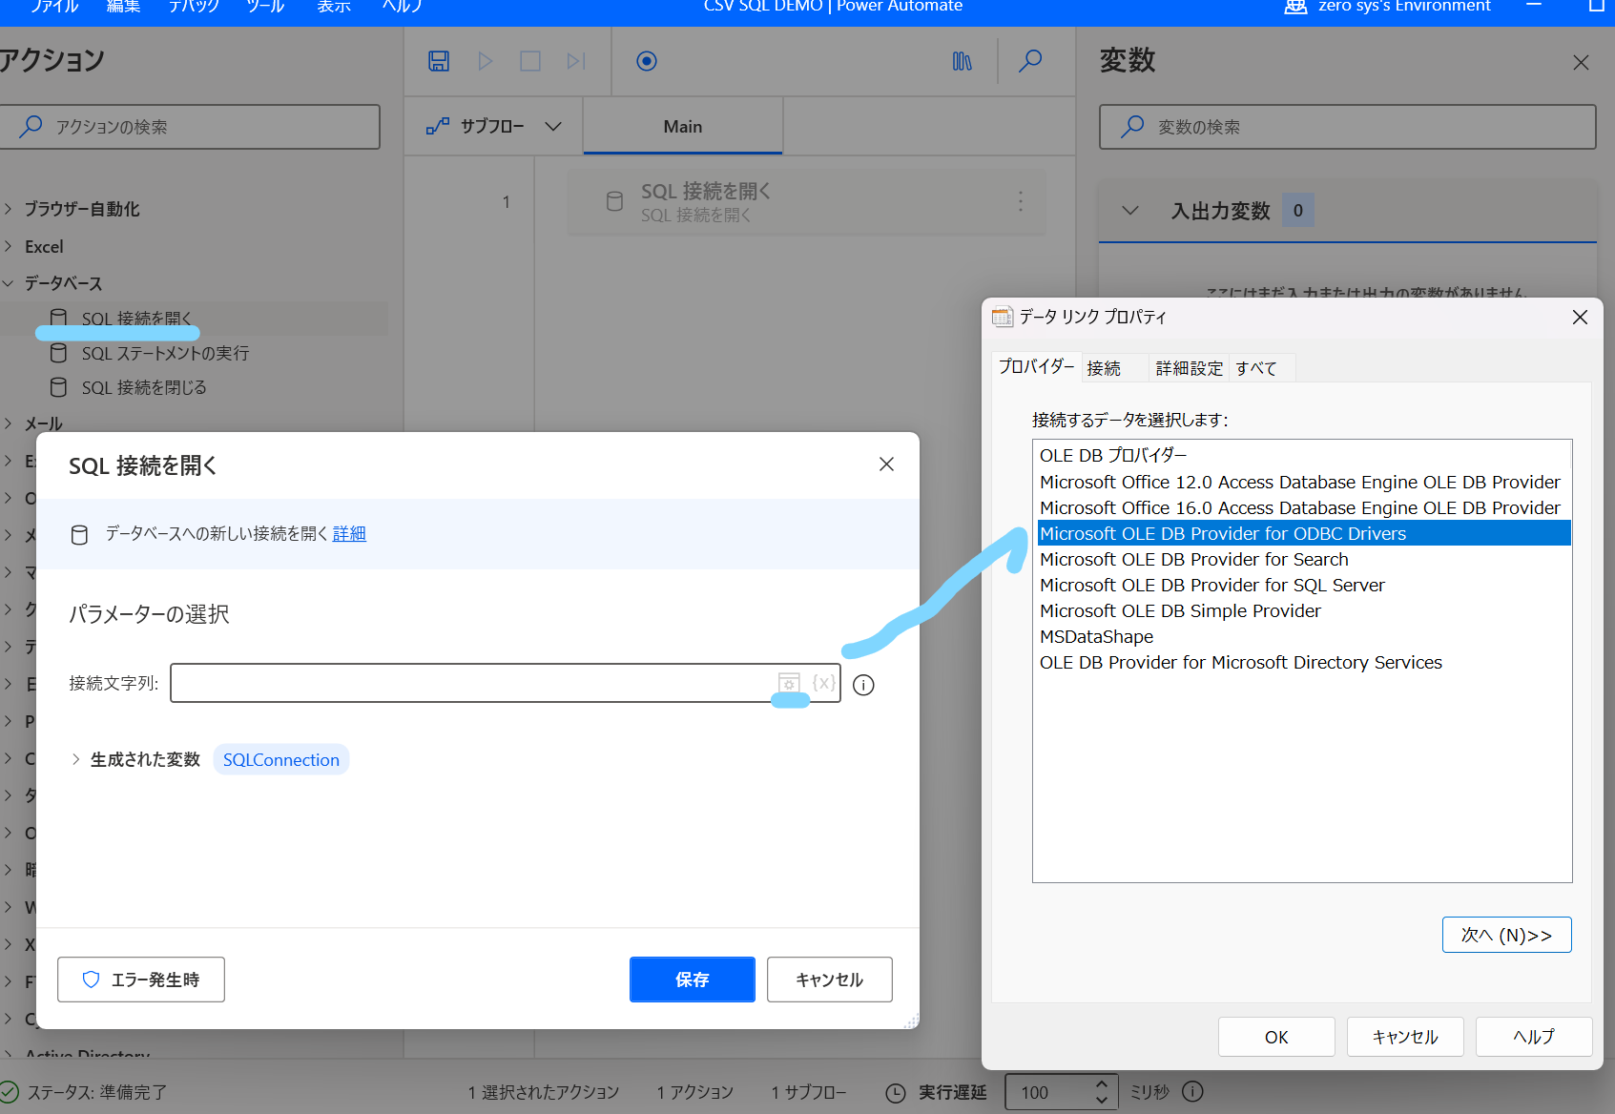This screenshot has height=1114, width=1615.
Task: Close the SQL 接続を開く dialog
Action: coord(886,464)
